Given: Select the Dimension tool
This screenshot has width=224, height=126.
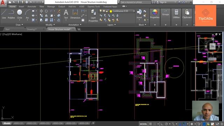Looking at the screenshot, I should (x=75, y=14).
